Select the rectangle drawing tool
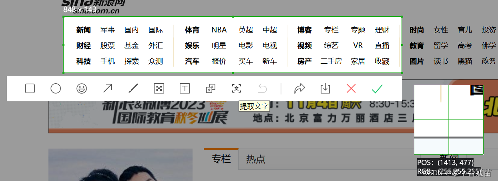This screenshot has width=498, height=181. (30, 88)
